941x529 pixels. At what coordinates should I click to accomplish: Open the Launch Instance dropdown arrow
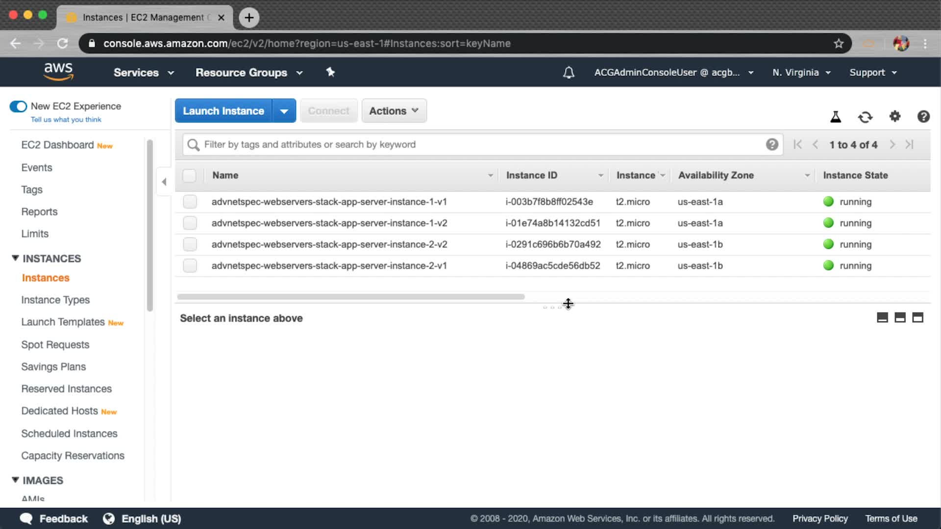pos(284,111)
